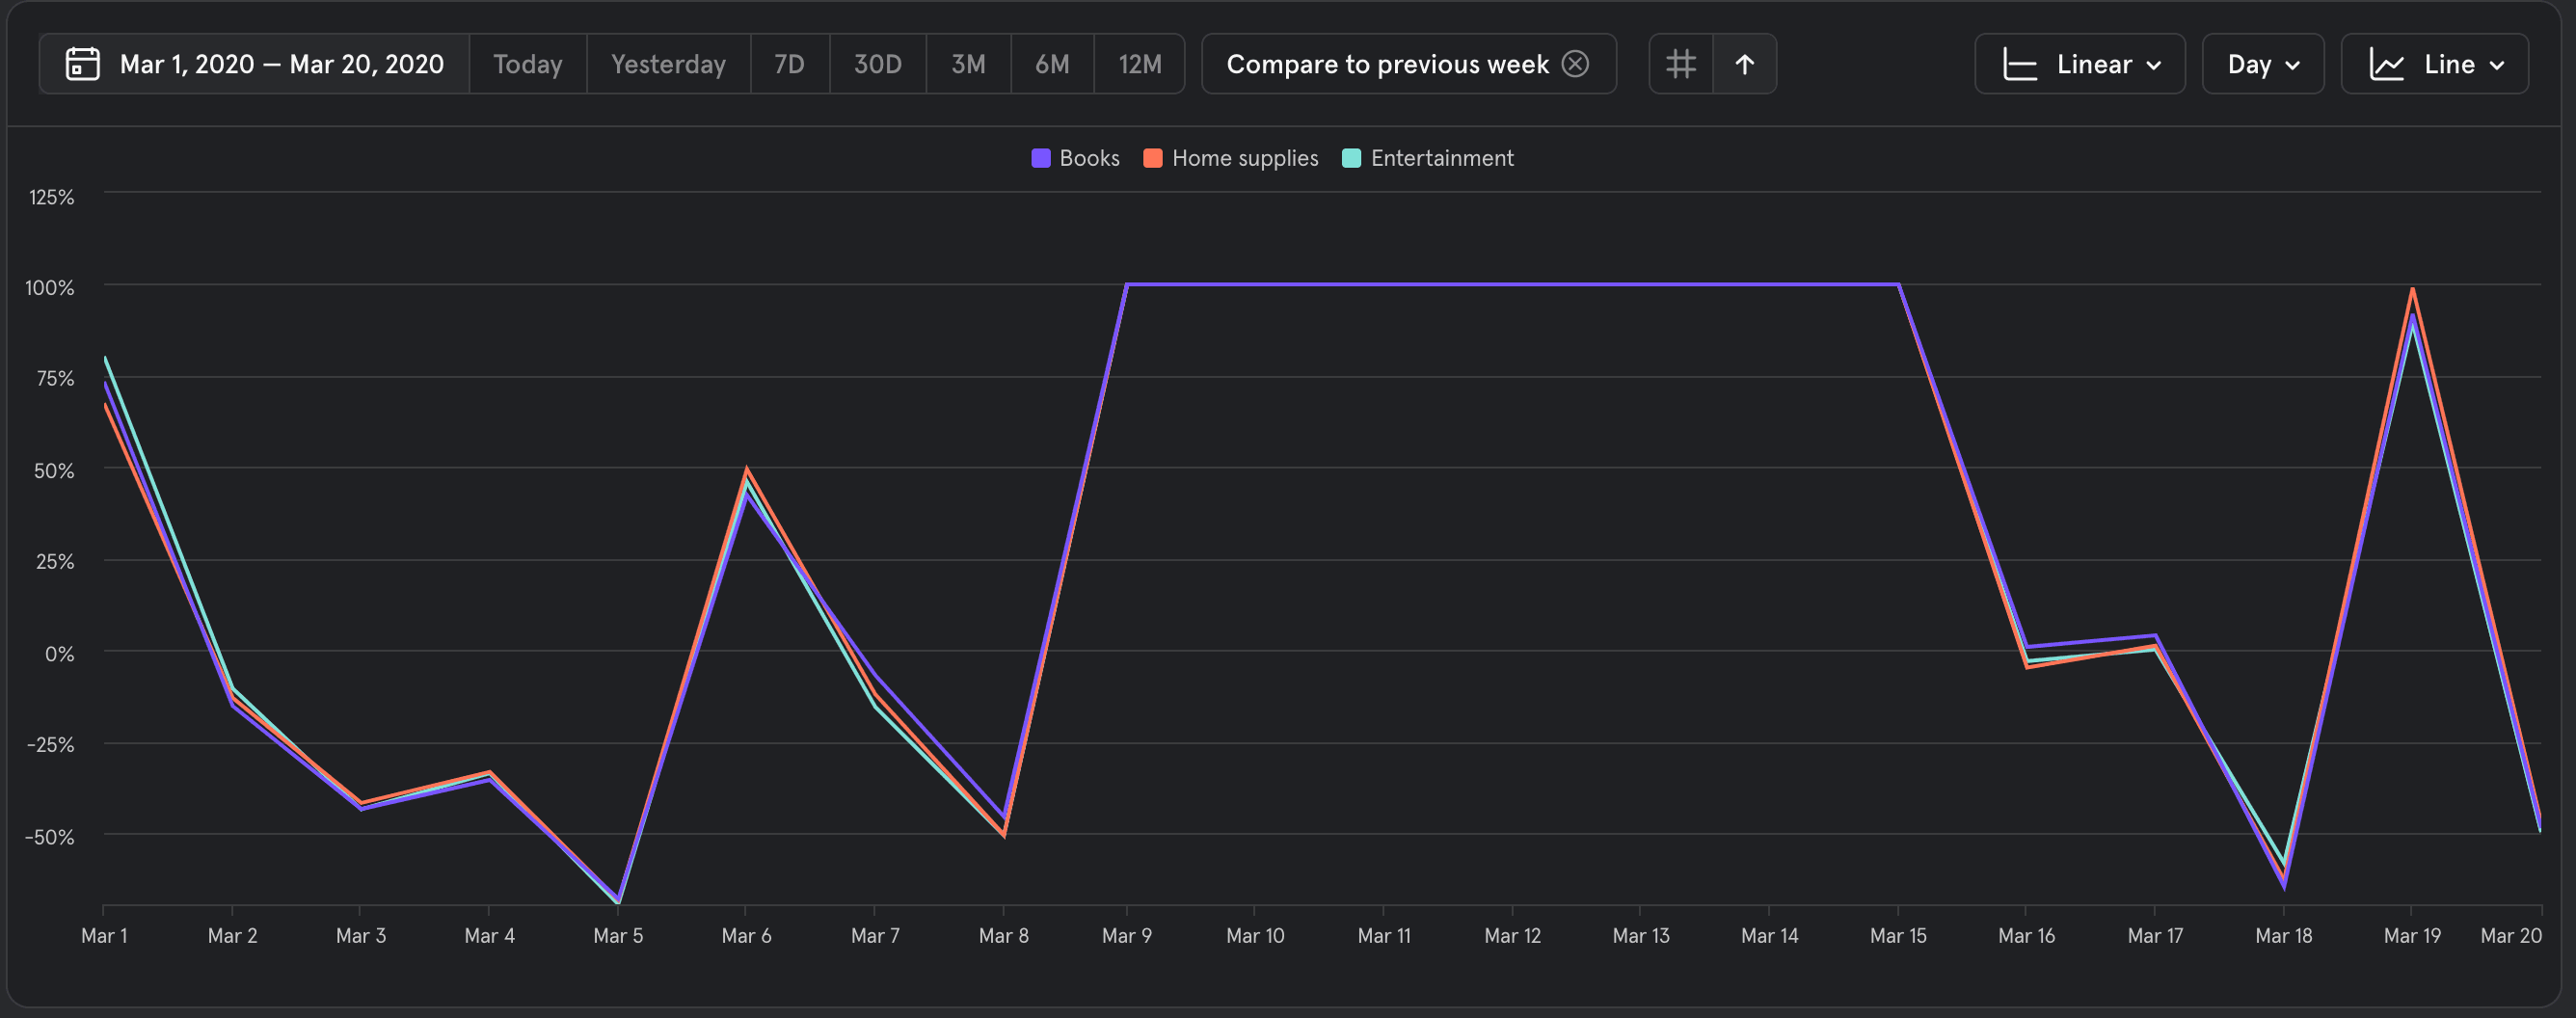This screenshot has height=1018, width=2576.
Task: Open the Mar 1 – Mar 20 date picker
Action: [281, 64]
